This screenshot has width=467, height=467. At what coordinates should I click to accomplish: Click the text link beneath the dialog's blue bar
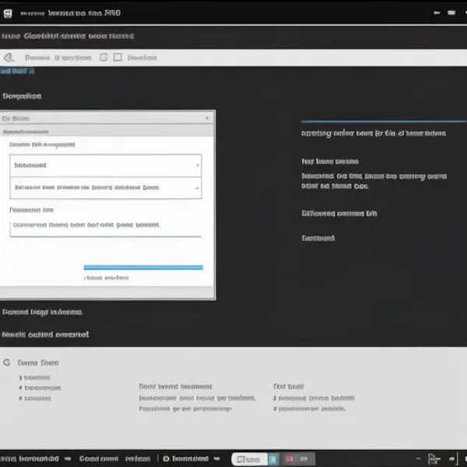107,278
